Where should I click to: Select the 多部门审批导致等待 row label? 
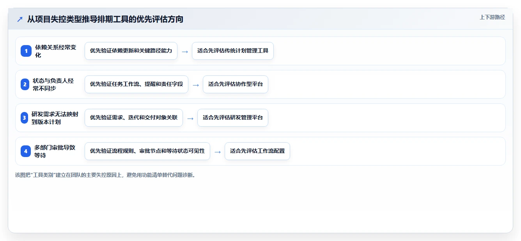(x=55, y=151)
